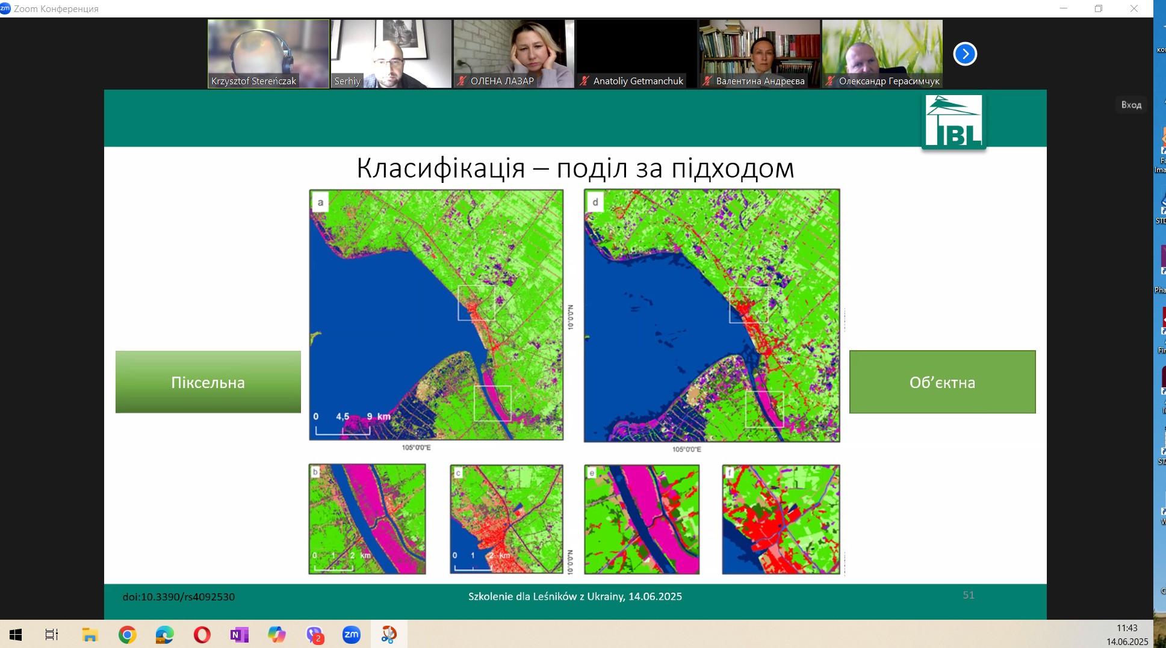Switch to Zoom in the taskbar

[x=352, y=635]
